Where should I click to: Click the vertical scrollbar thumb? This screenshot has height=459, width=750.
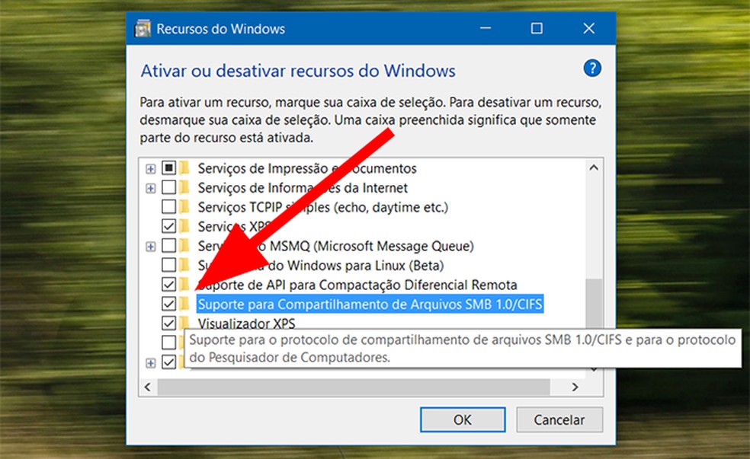click(594, 304)
